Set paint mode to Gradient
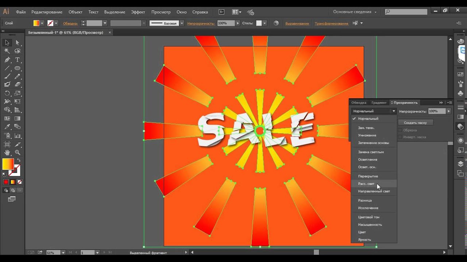This screenshot has height=262, width=467. [x=13, y=182]
